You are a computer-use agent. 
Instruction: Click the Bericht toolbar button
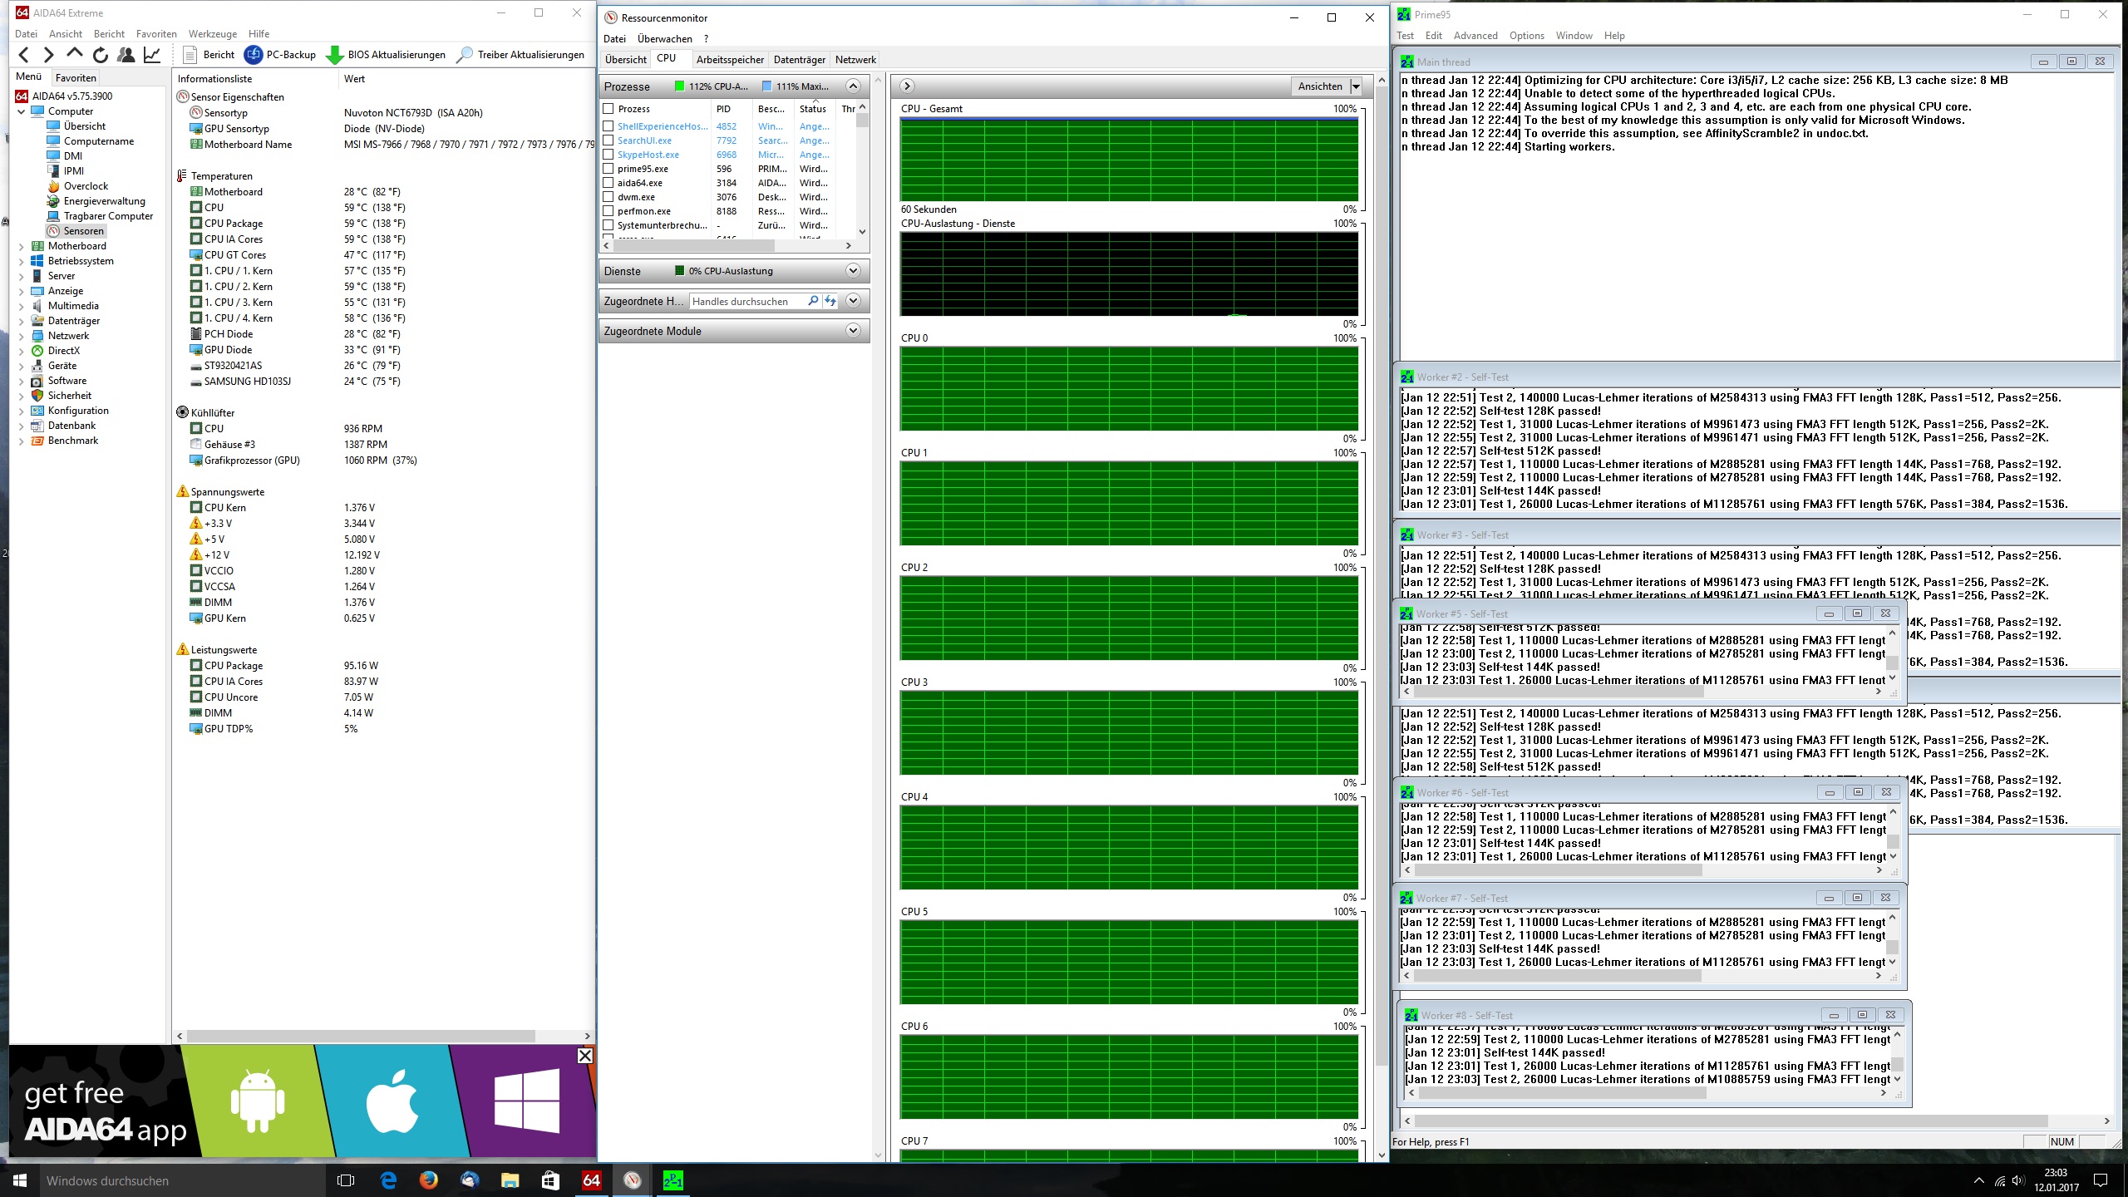pyautogui.click(x=209, y=55)
